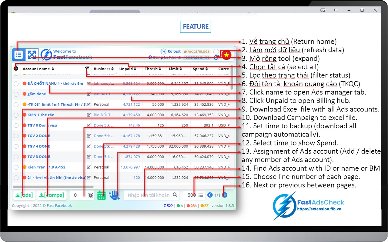Screen dimensions: 388x242
Task: Select checkbox for TGV 4 DONE row
Action: [16, 146]
